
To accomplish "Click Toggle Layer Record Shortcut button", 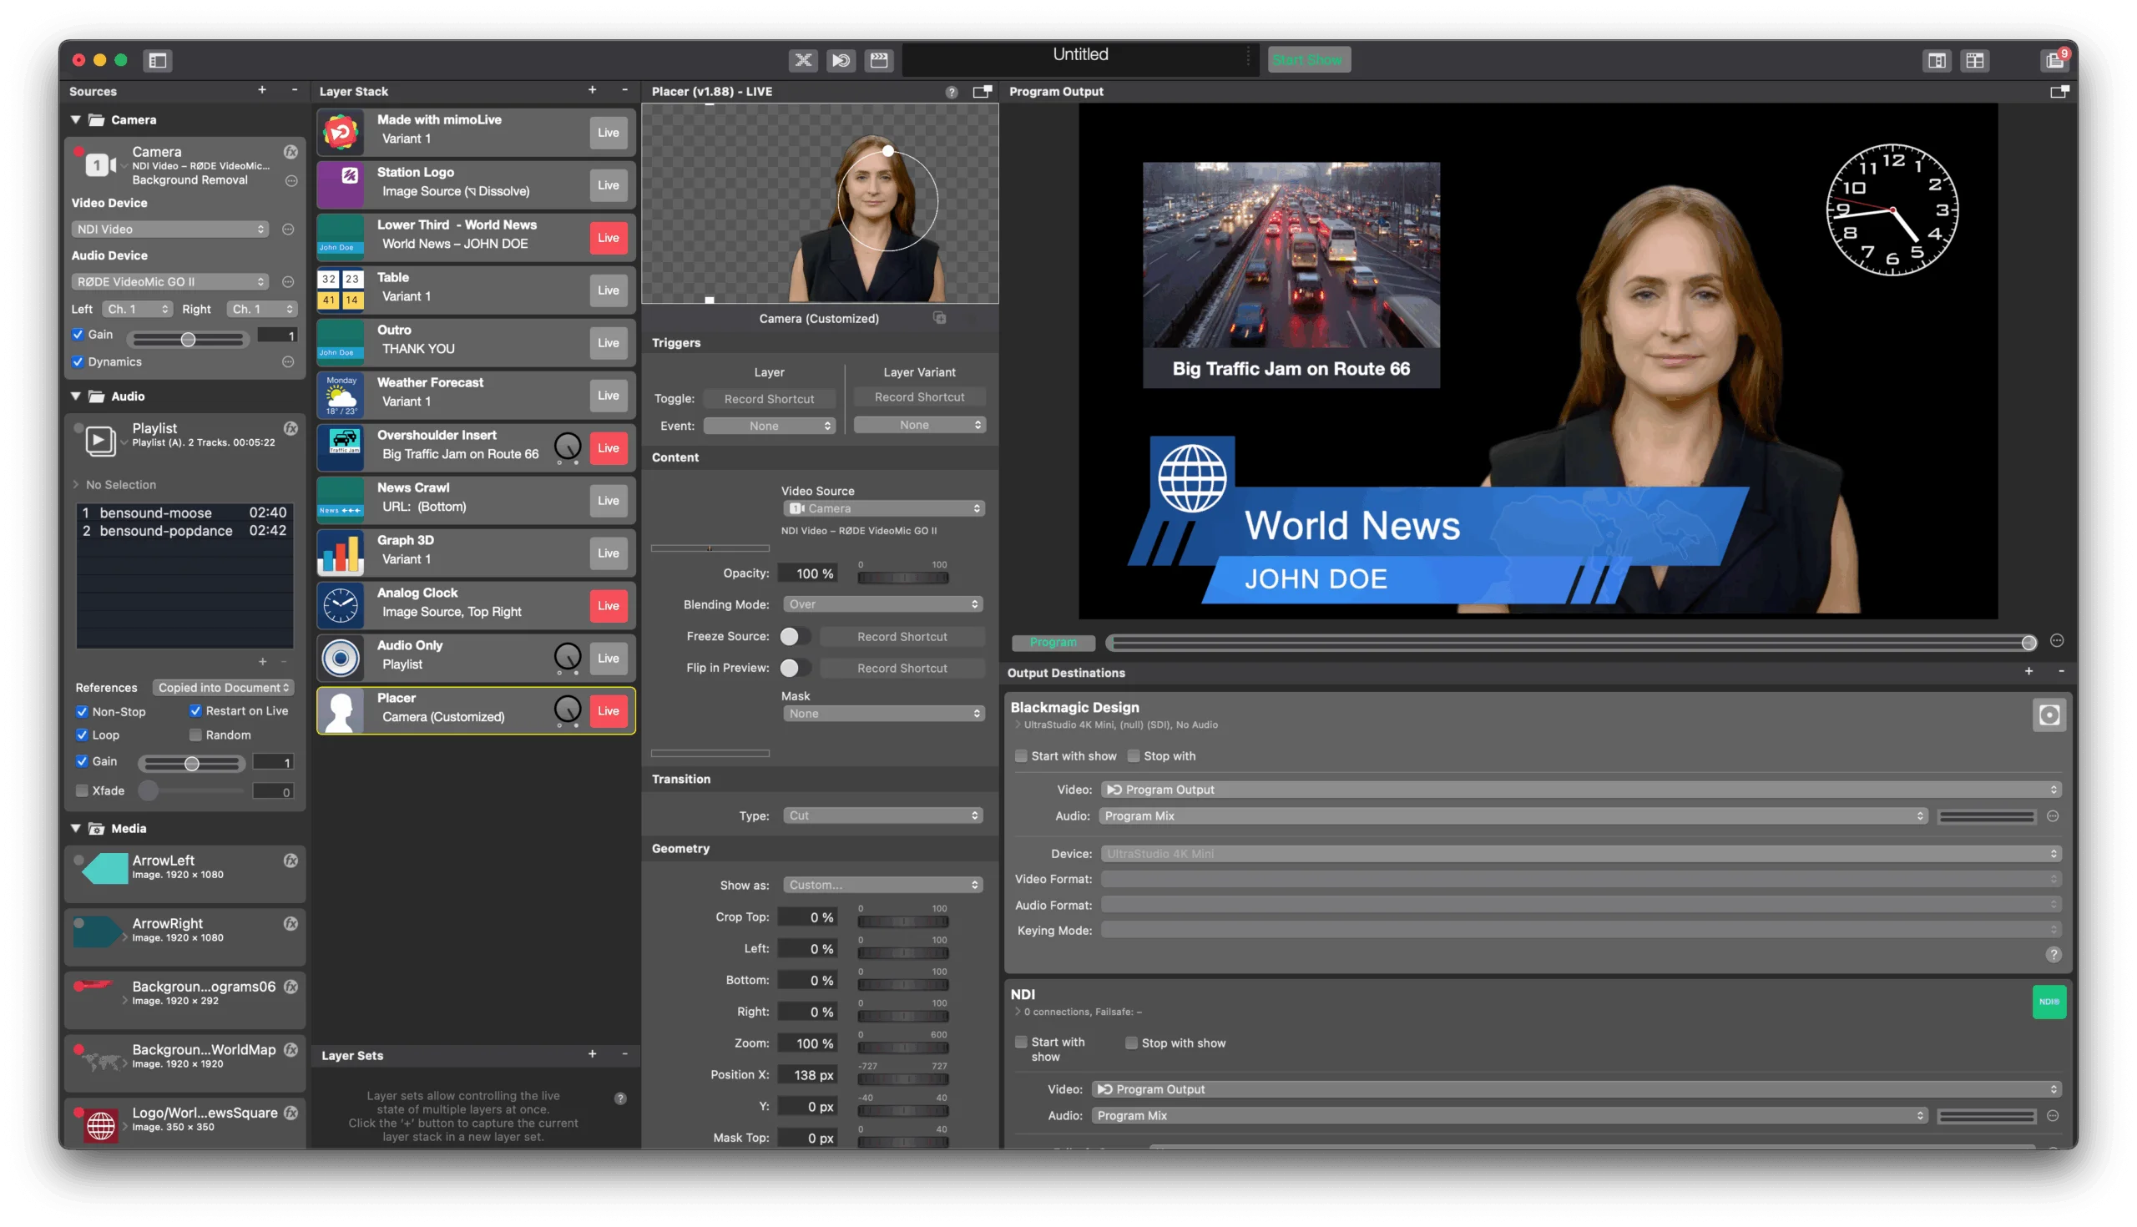I will [769, 399].
